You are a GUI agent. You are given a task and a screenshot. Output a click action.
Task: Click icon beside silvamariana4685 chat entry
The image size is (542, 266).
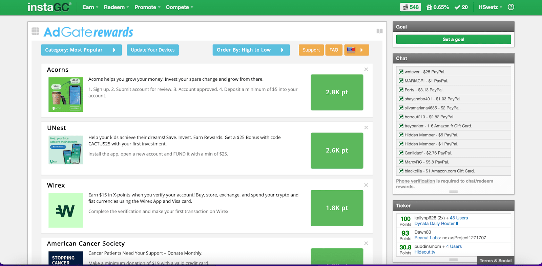click(x=401, y=108)
